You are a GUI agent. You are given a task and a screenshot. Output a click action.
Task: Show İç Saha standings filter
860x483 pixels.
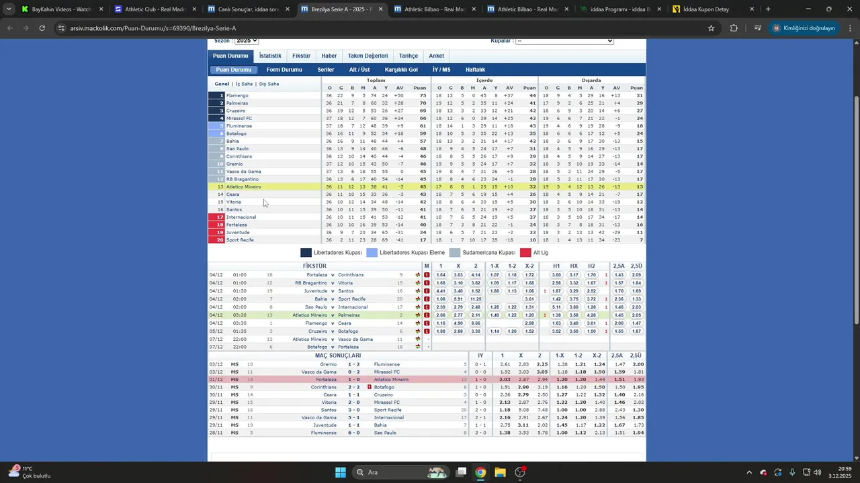244,84
